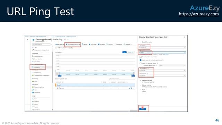
Task: Toggle the Parse dependent requests checkbox
Action: click(140, 57)
